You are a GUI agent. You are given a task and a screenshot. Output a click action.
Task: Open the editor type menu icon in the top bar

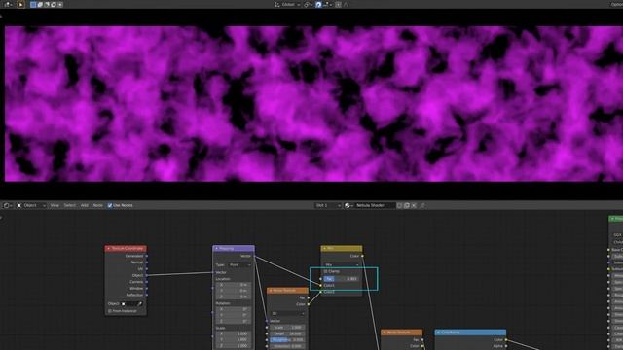(8, 4)
